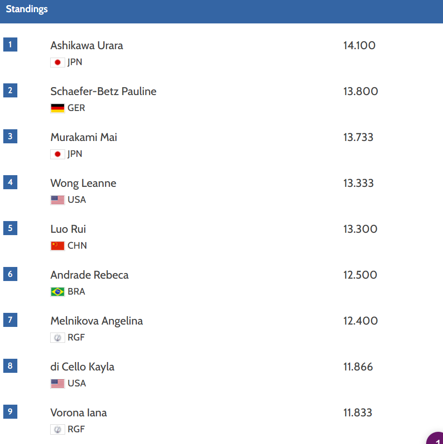Click rank badge number 9
This screenshot has width=443, height=444.
pos(10,411)
